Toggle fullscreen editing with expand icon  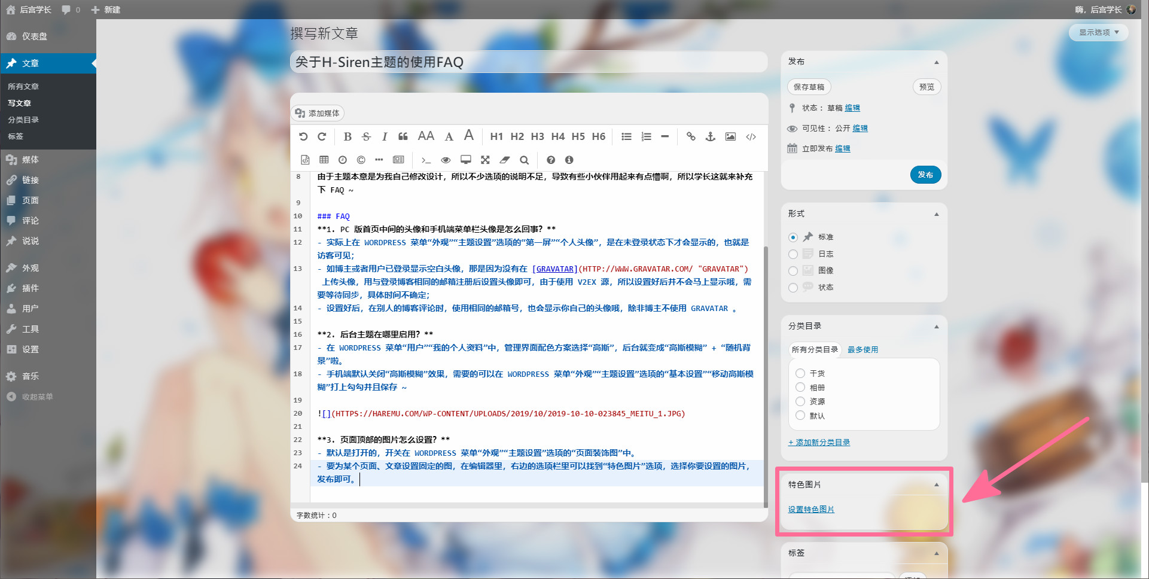tap(485, 160)
